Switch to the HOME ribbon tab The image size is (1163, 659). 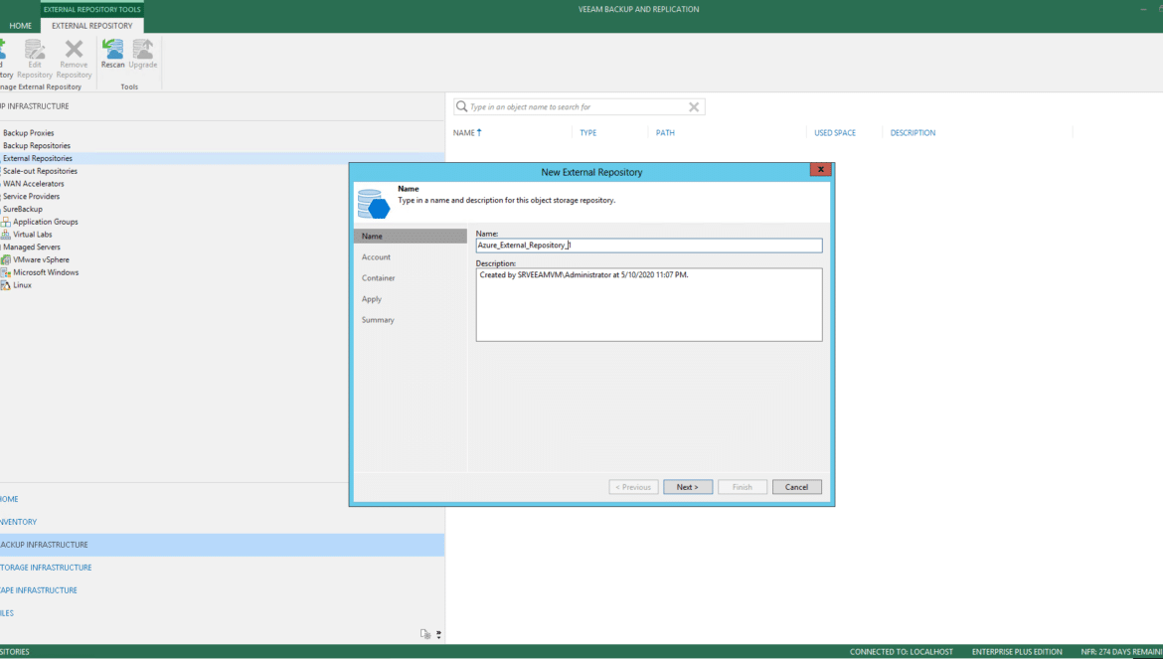pos(21,25)
